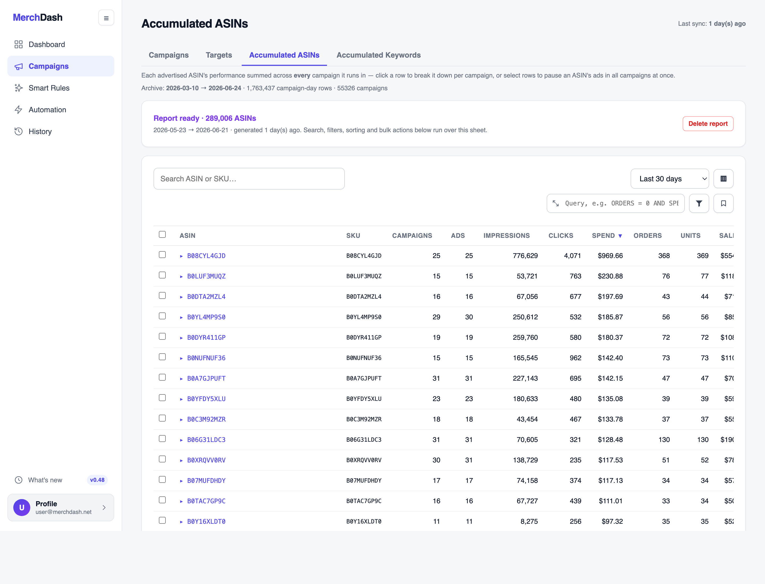765x584 pixels.
Task: Click the Delete report button
Action: [x=708, y=124]
